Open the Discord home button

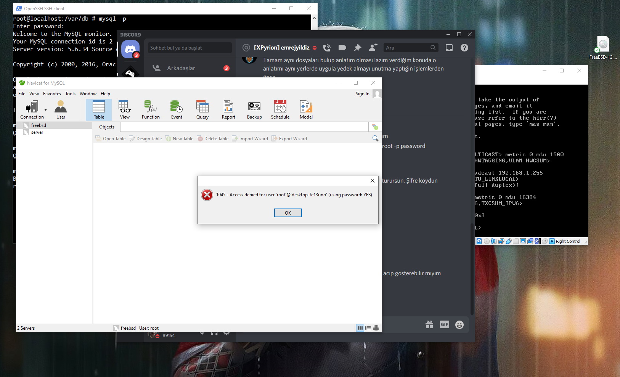point(130,50)
